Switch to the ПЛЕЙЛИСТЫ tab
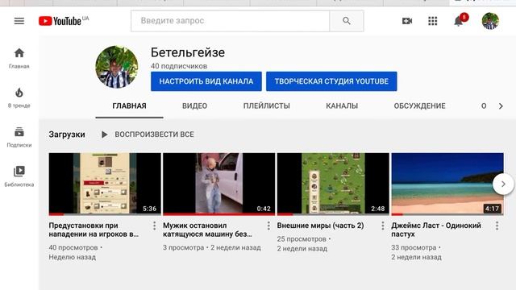 267,106
